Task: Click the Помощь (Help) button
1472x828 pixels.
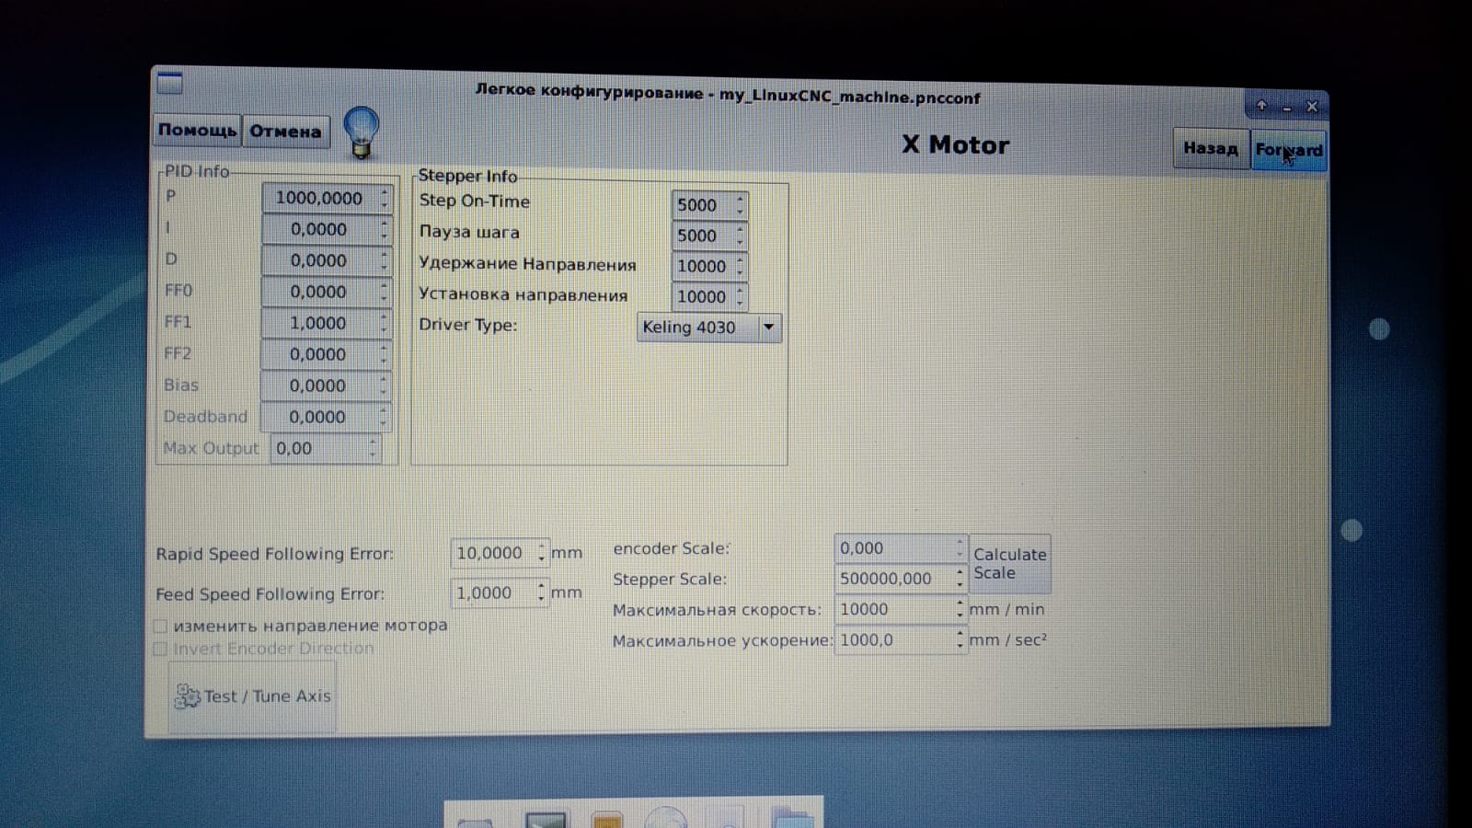Action: pyautogui.click(x=197, y=130)
